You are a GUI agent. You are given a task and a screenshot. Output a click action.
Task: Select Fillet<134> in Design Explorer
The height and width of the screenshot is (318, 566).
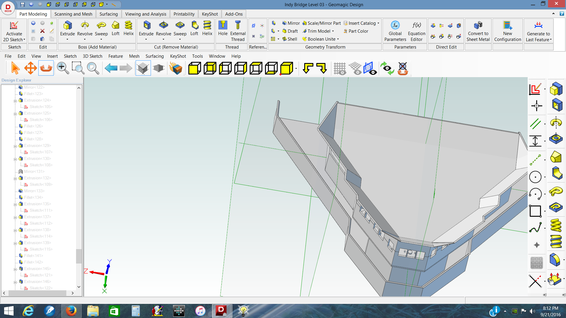tap(34, 198)
